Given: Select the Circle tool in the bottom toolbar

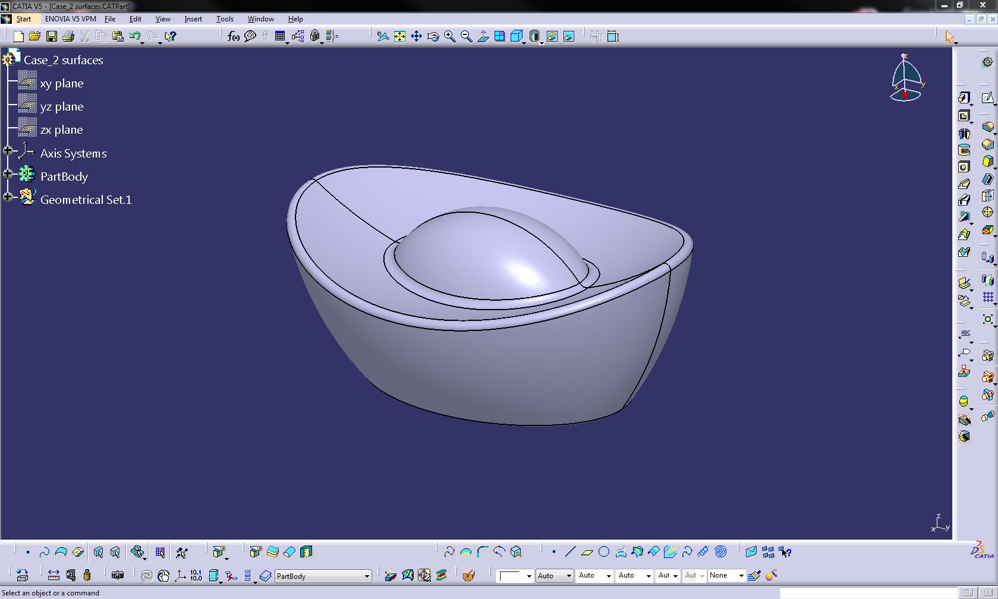Looking at the screenshot, I should 604,552.
